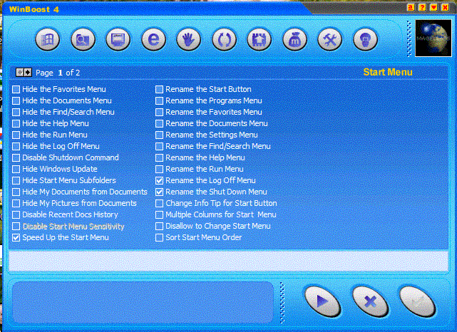Check Rename the Run Menu
Image resolution: width=457 pixels, height=332 pixels.
click(159, 169)
